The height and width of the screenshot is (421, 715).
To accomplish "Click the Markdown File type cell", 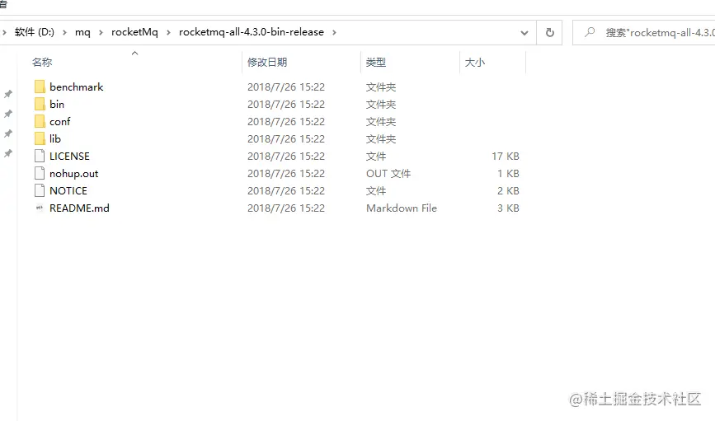I will [x=402, y=208].
